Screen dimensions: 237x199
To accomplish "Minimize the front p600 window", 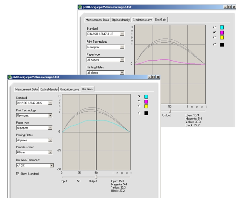I will click(x=149, y=77).
